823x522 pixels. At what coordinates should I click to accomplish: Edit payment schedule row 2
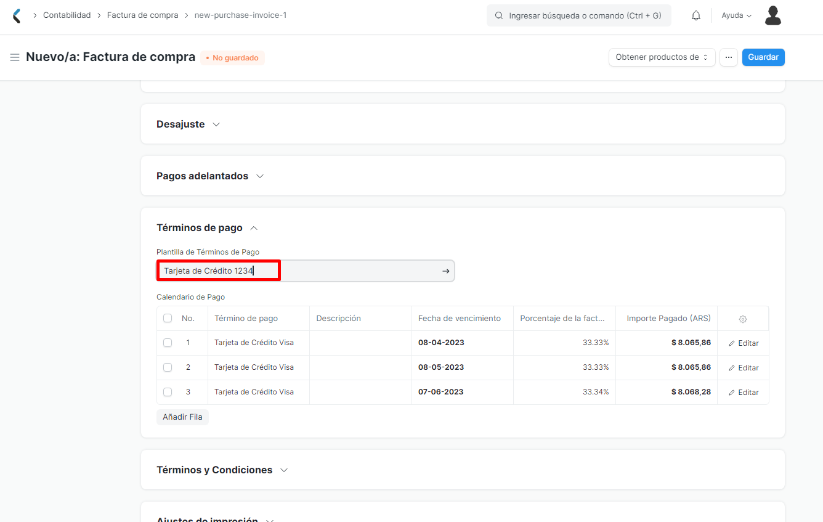(744, 368)
